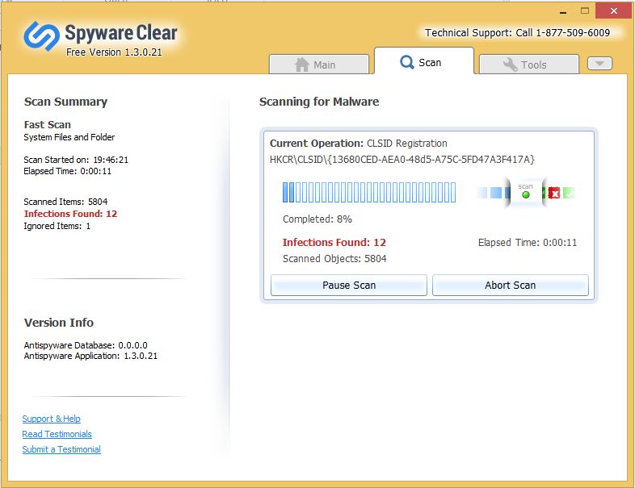This screenshot has height=488, width=635.
Task: Maximize the Spyware Clear window
Action: [584, 11]
